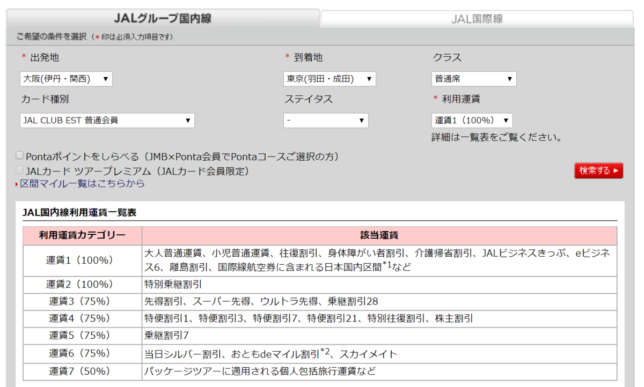Switch to the JAL国際線 tab
The width and height of the screenshot is (644, 387).
(x=477, y=19)
